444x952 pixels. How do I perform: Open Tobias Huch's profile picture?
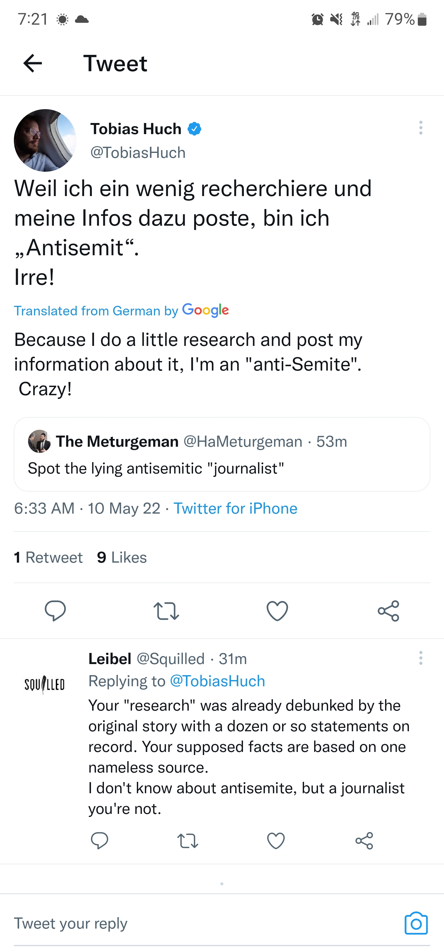45,140
